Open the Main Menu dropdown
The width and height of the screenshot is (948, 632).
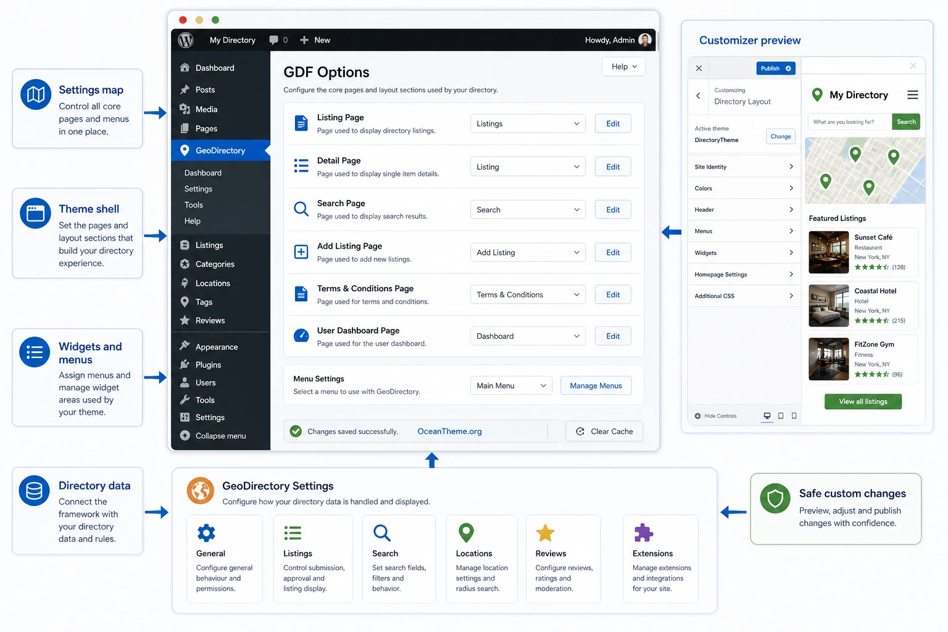pos(511,386)
